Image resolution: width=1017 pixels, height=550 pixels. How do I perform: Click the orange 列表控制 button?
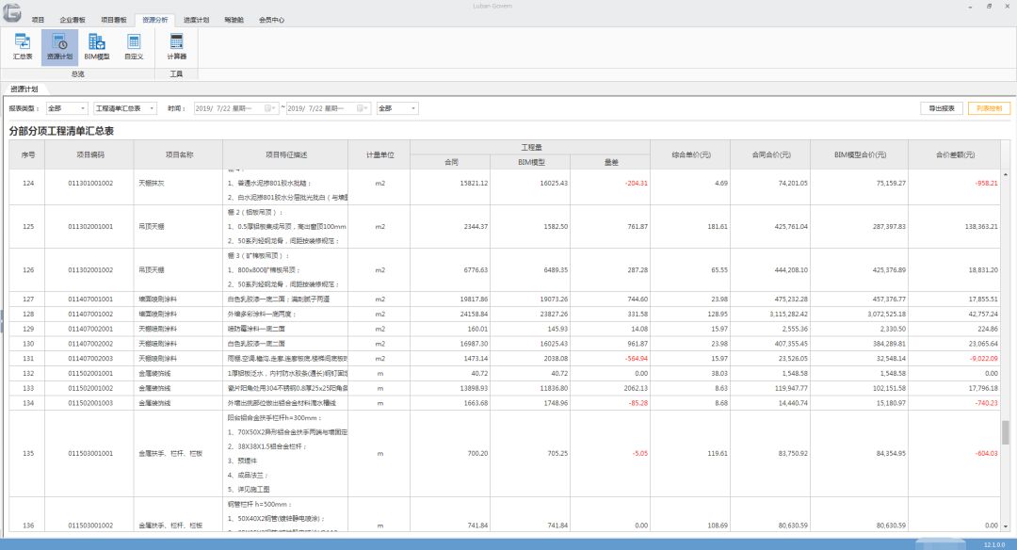point(989,108)
